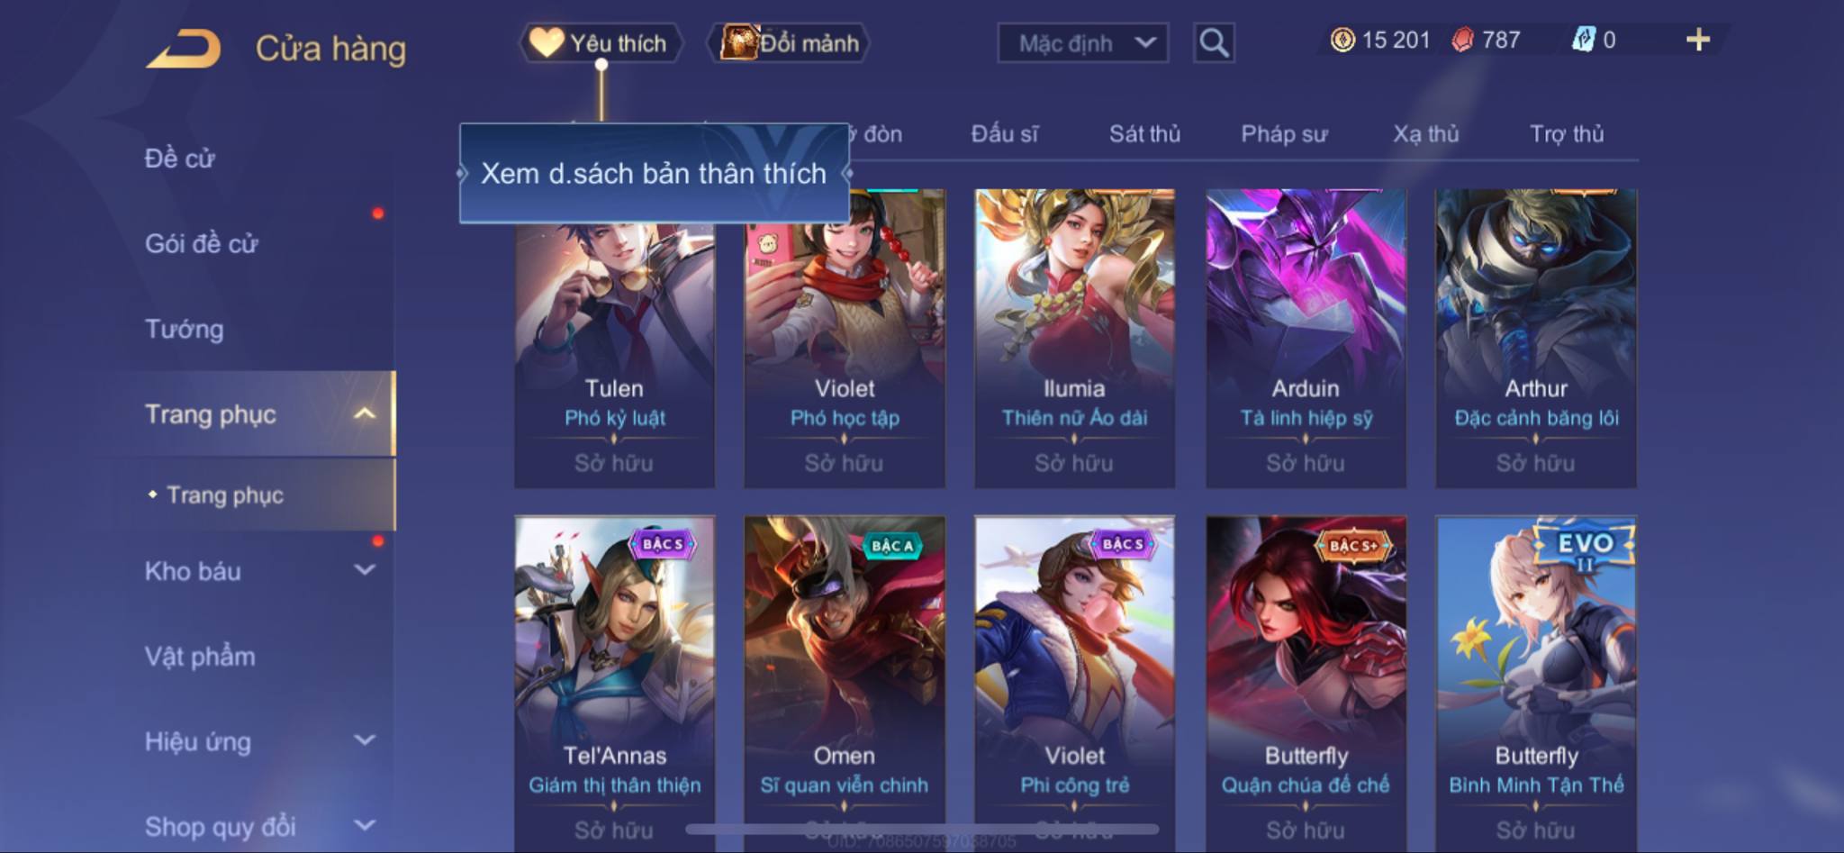Screen dimensions: 1844x853
Task: Click the gold coin balance icon
Action: [1342, 40]
